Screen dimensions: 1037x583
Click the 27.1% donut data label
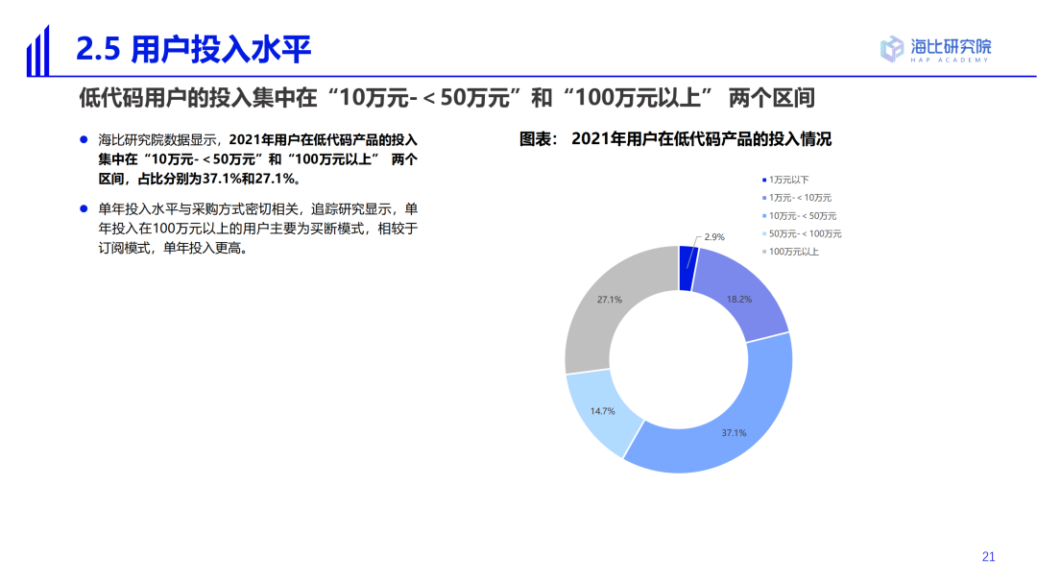[609, 299]
